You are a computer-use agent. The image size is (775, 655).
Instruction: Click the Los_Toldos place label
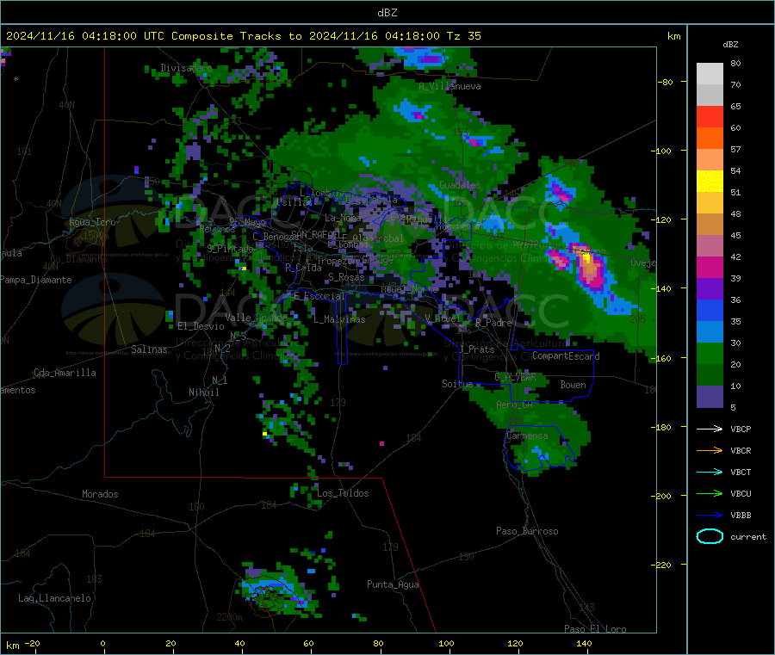pos(343,493)
